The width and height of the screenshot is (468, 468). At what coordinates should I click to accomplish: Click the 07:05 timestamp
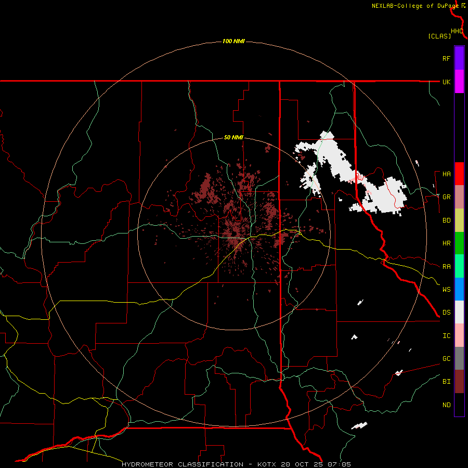tap(339, 464)
